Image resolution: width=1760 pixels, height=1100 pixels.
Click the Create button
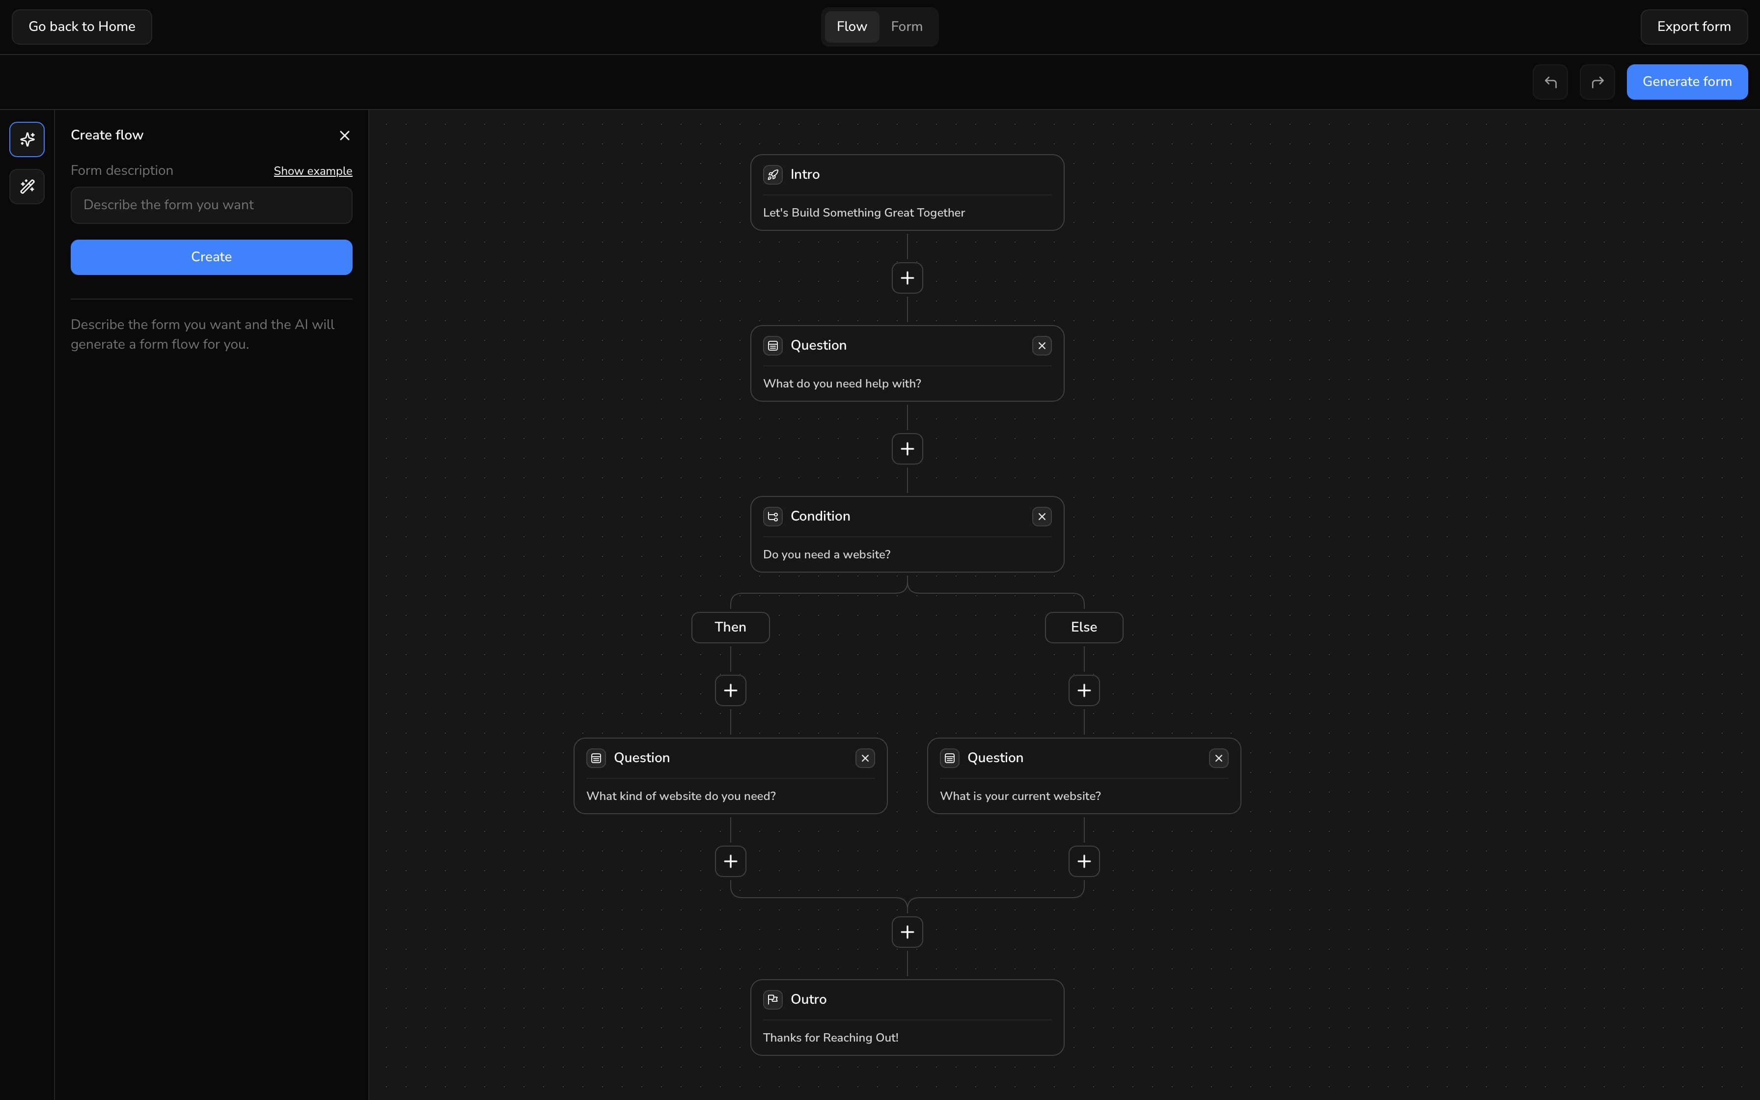click(211, 257)
